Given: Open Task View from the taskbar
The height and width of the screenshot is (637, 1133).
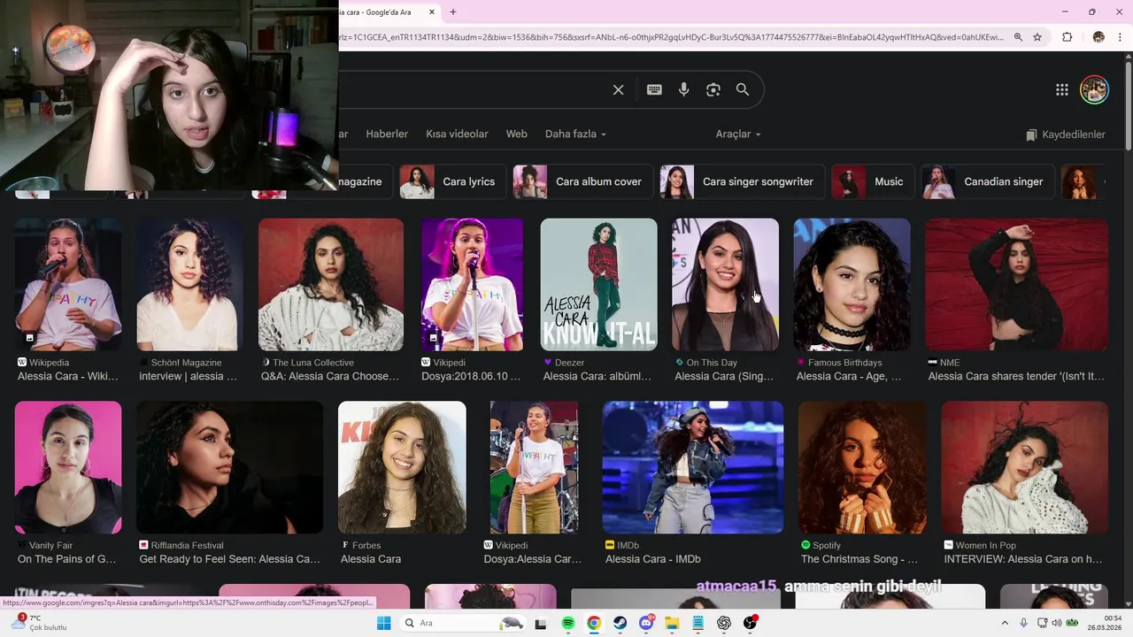Looking at the screenshot, I should point(541,623).
